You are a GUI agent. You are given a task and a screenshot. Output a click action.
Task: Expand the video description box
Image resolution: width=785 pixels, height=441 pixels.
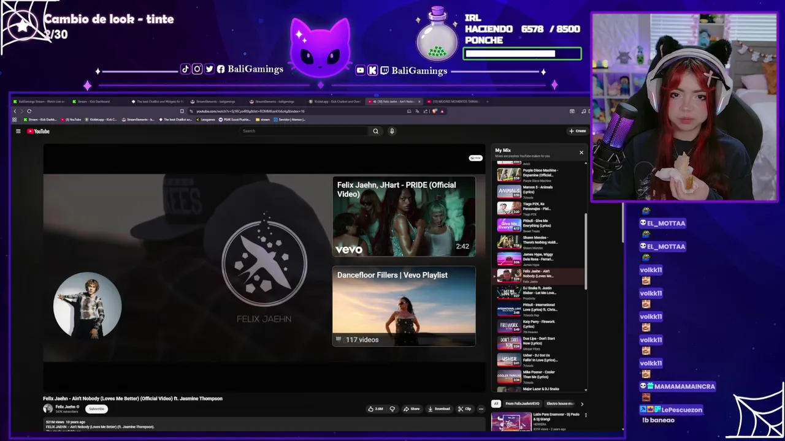pyautogui.click(x=264, y=424)
